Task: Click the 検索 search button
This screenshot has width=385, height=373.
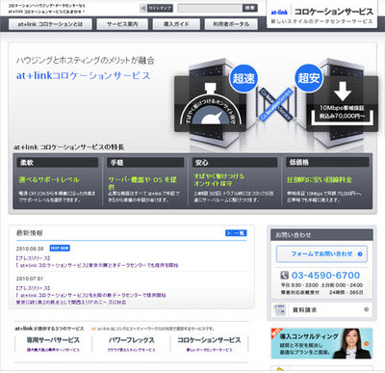Action: 250,8
